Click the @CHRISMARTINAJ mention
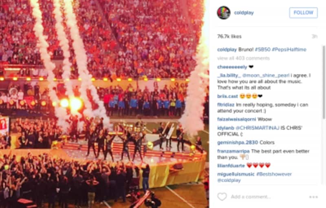 (x=258, y=128)
